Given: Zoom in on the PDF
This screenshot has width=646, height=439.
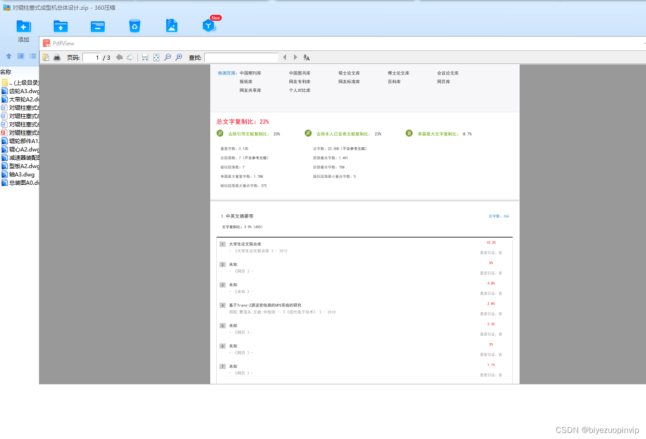Looking at the screenshot, I should (179, 57).
